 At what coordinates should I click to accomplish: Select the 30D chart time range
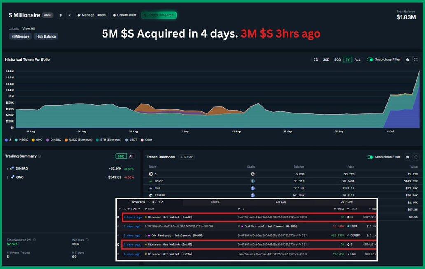pyautogui.click(x=326, y=60)
